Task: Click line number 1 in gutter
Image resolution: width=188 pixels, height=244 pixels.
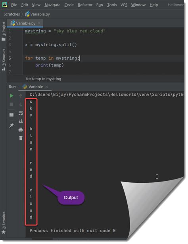Action: pyautogui.click(x=10, y=31)
